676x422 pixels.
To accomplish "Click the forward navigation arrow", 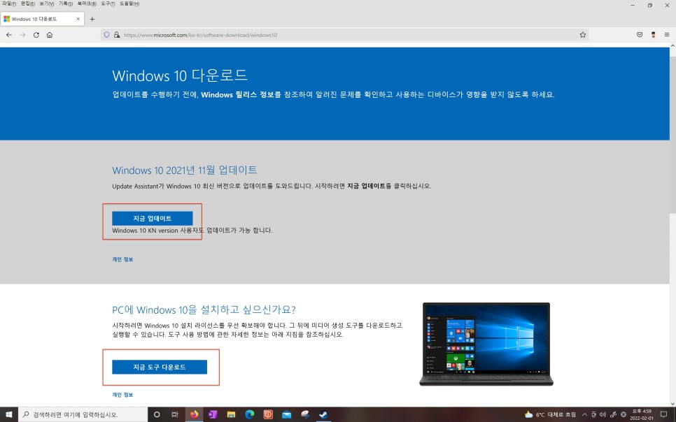I will coord(22,35).
